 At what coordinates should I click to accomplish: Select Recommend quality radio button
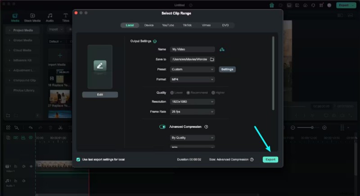click(x=188, y=93)
